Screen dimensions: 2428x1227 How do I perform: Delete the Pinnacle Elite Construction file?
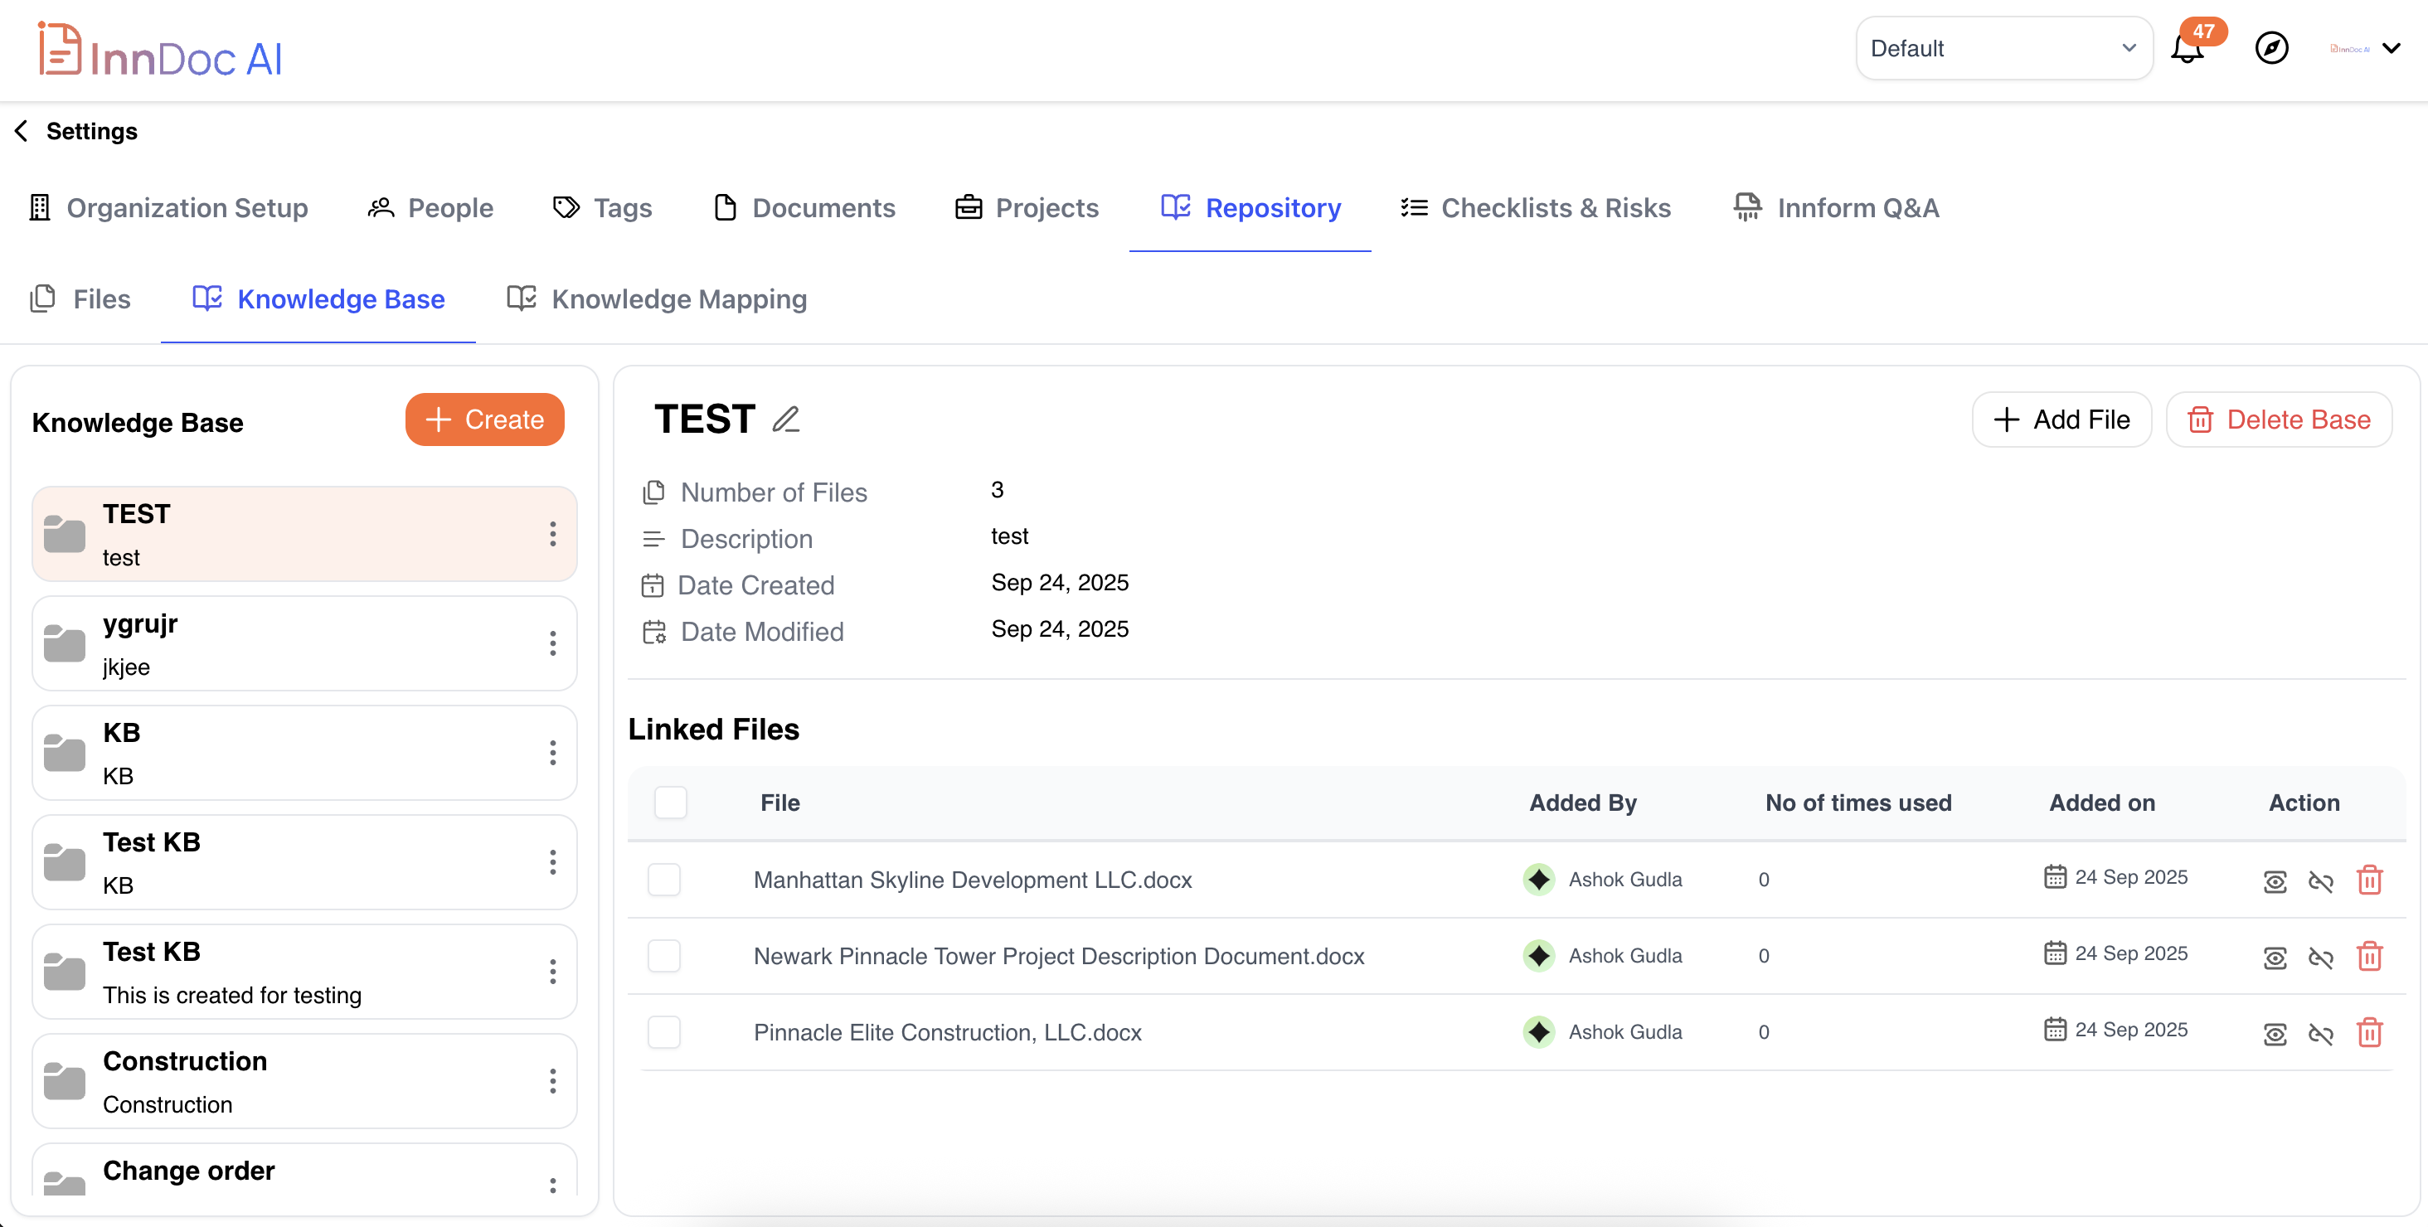pos(2370,1033)
